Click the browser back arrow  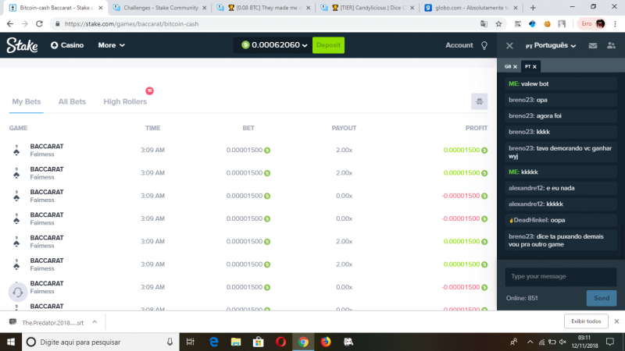tap(10, 24)
